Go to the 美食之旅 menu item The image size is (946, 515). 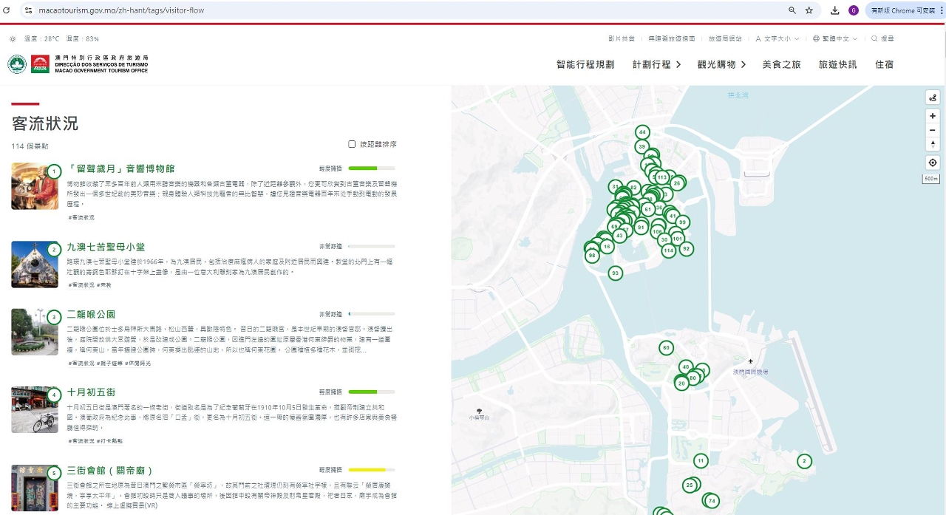[781, 64]
